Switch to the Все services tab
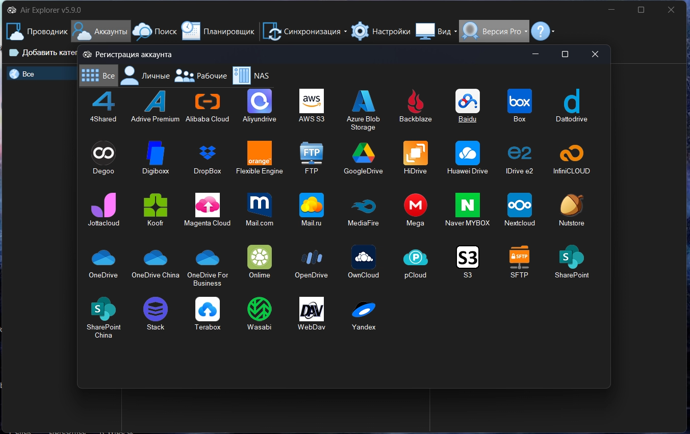The width and height of the screenshot is (690, 434). pyautogui.click(x=98, y=75)
